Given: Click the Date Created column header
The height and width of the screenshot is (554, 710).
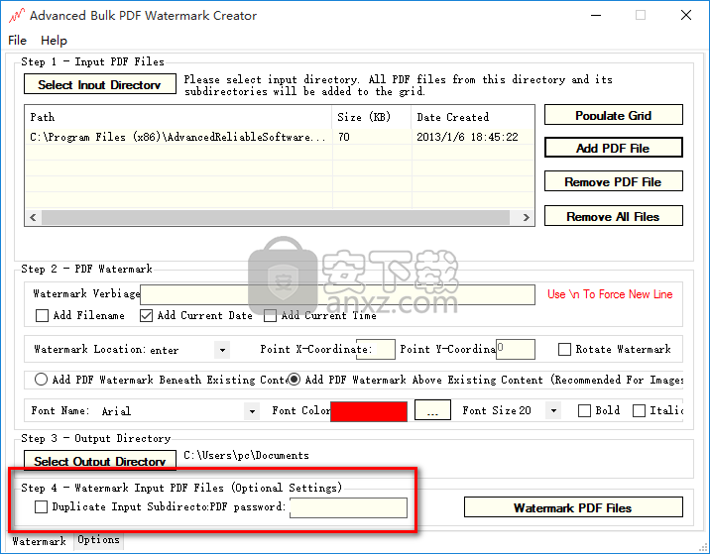Looking at the screenshot, I should pos(473,117).
